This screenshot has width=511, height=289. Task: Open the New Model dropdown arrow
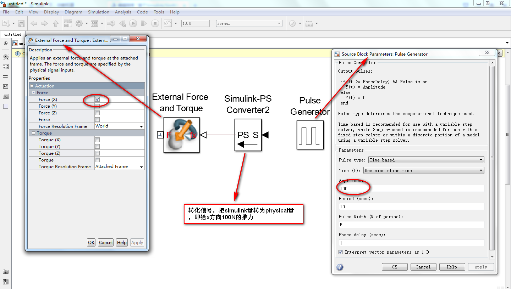13,23
